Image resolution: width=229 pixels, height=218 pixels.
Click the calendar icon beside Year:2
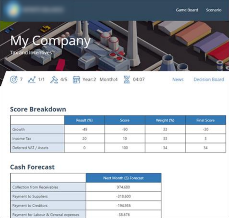coord(76,80)
